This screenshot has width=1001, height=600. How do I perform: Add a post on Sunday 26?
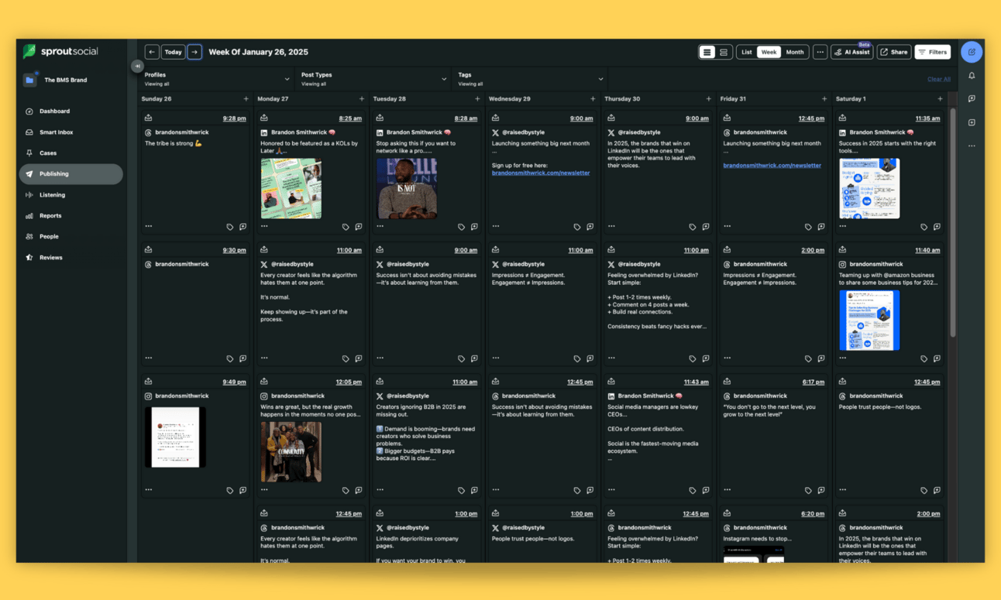pyautogui.click(x=246, y=99)
